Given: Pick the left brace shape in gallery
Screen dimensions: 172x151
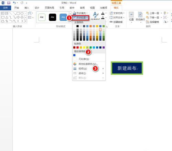Looking at the screenshot, I should click(x=18, y=21).
